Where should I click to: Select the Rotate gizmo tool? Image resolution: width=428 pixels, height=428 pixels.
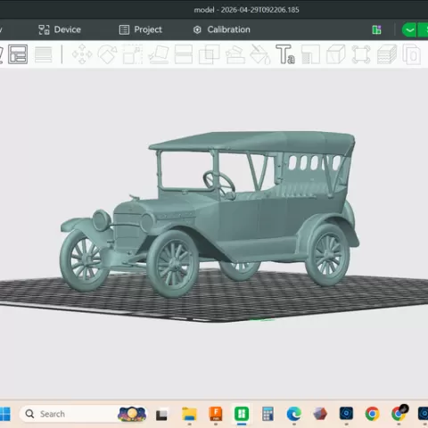(x=107, y=54)
